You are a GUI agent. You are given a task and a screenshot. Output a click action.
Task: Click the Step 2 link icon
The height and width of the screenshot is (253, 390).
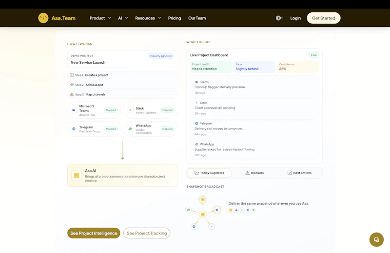click(72, 85)
